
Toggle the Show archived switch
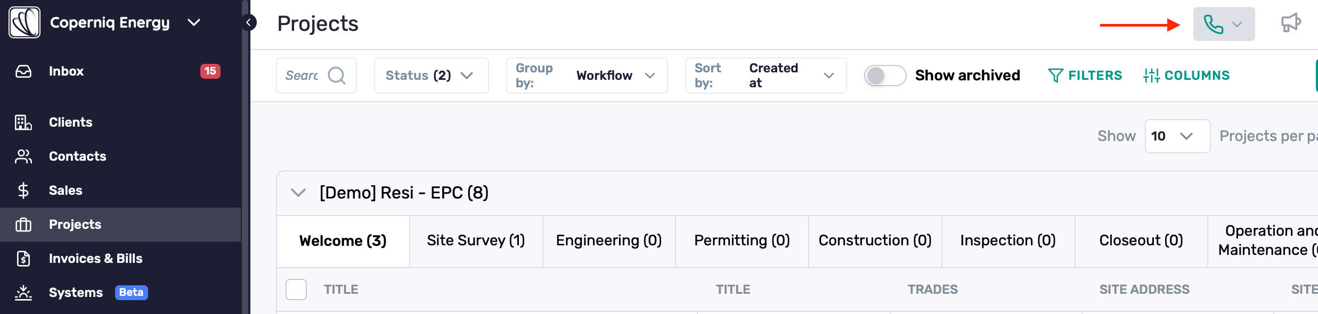tap(885, 76)
